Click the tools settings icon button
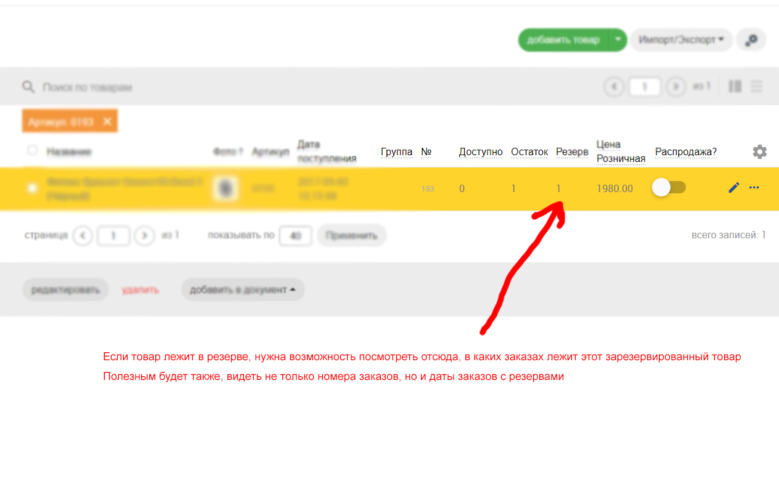This screenshot has width=779, height=500. click(x=751, y=40)
